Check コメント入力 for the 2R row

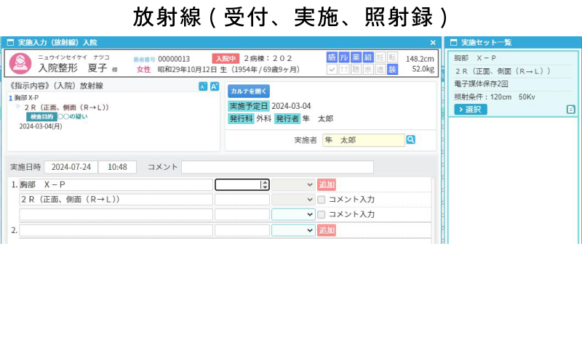point(322,200)
